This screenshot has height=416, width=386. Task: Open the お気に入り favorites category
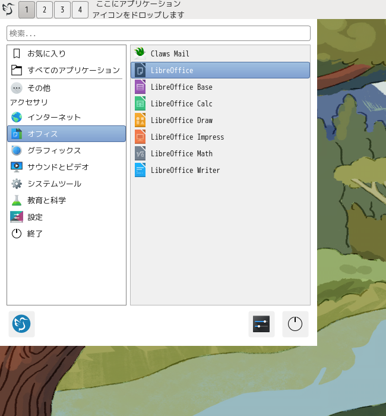67,53
